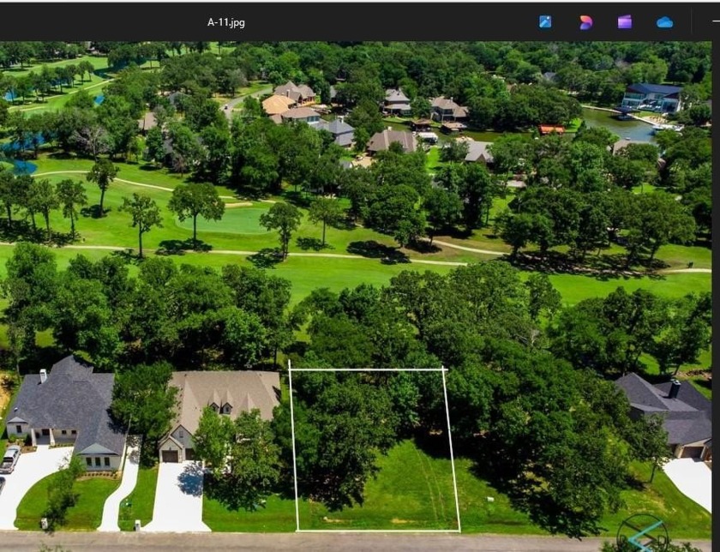Click the sand bunker beside the green
The image size is (720, 552).
coord(237,205)
